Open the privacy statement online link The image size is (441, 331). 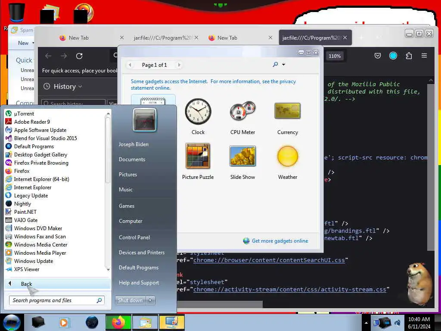213,85
